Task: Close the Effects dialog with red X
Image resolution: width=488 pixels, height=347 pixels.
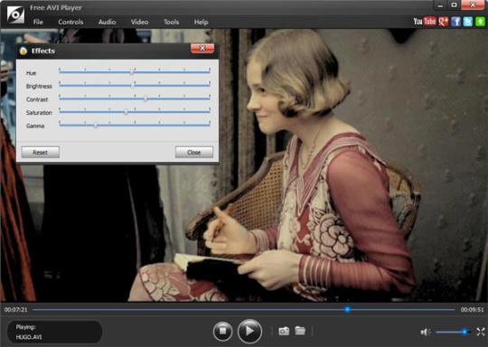Action: pyautogui.click(x=202, y=48)
